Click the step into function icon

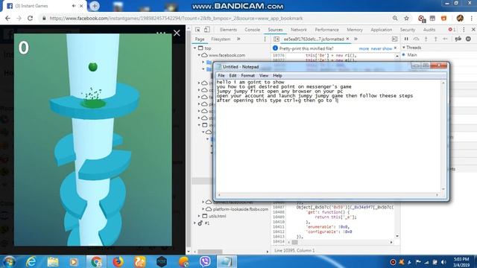426,39
